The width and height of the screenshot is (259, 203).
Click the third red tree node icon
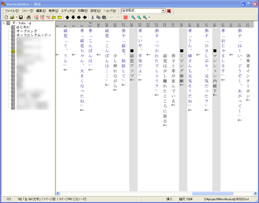point(48,17)
